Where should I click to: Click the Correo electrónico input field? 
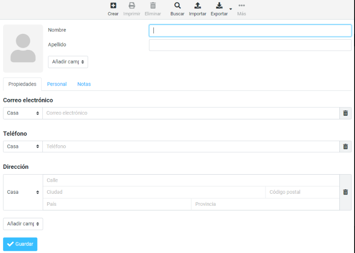(191, 113)
